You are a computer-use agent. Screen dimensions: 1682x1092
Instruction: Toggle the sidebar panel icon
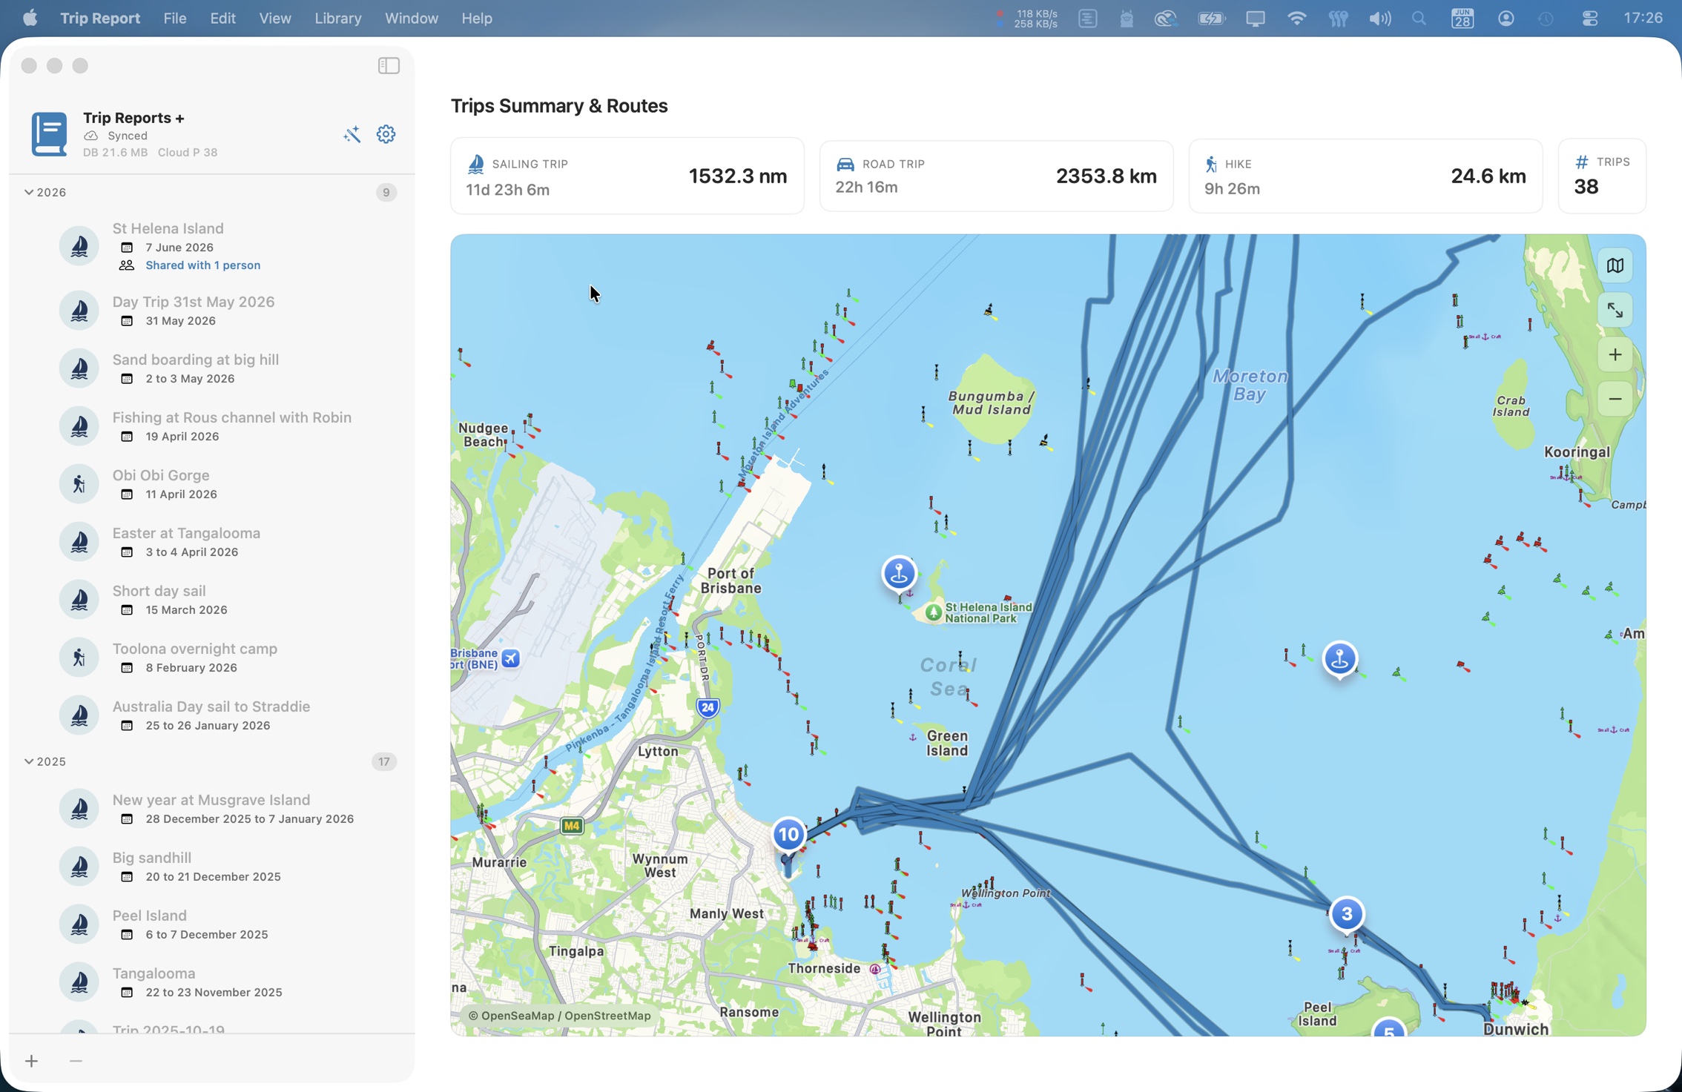(x=389, y=66)
